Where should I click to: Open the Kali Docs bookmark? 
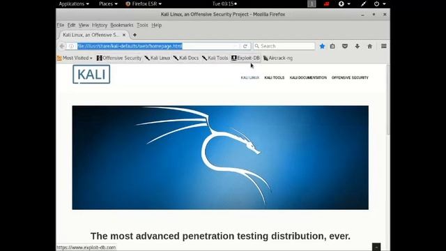point(186,58)
